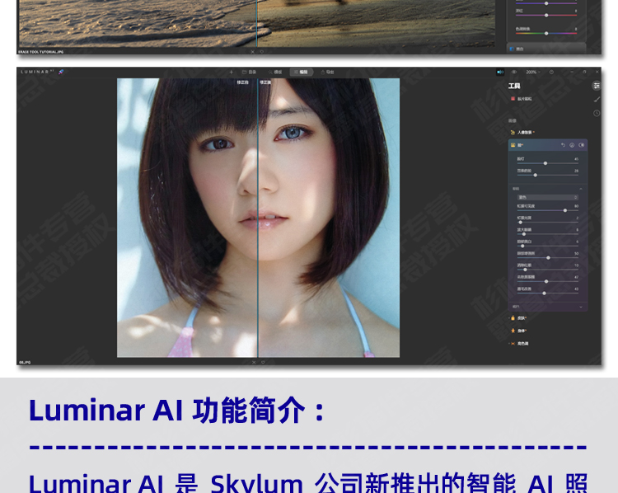Adjust the eye enhancer slider valued 50

point(547,257)
